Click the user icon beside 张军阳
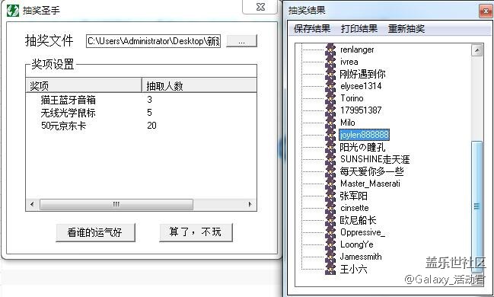This screenshot has width=494, height=297. point(330,196)
